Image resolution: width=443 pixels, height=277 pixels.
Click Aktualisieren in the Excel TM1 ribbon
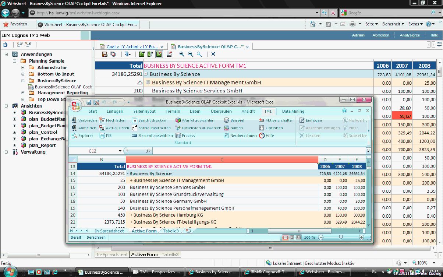tap(114, 128)
